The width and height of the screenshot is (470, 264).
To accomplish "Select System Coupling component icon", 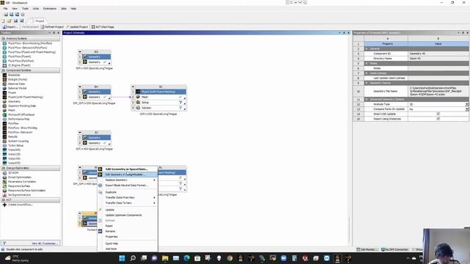I will pos(4,141).
